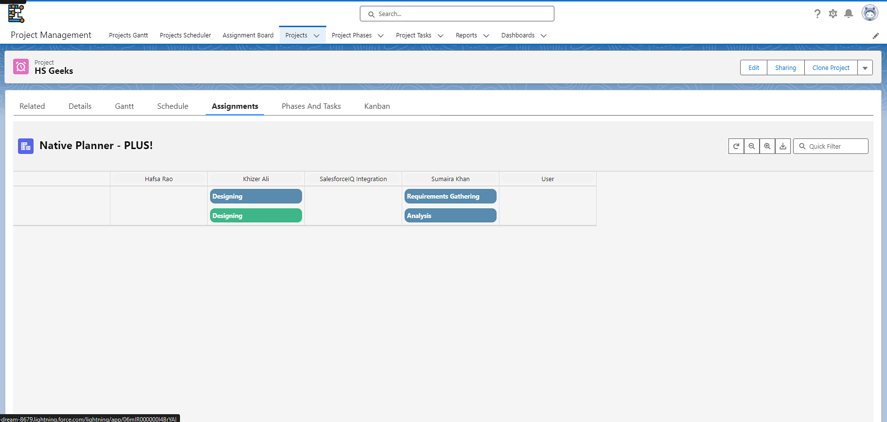View notifications bell
The image size is (887, 422).
coord(849,14)
